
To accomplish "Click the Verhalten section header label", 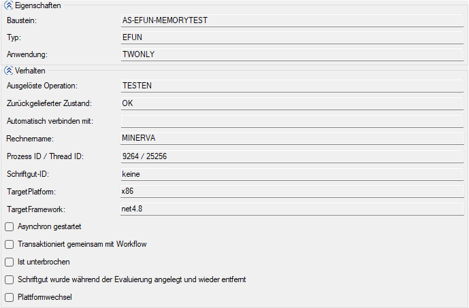I will tap(30, 70).
